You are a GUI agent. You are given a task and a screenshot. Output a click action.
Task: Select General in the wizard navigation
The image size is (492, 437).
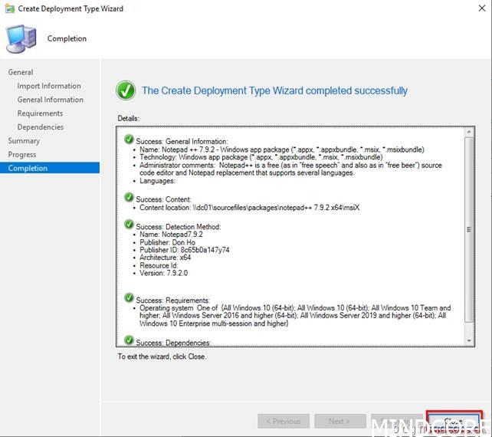tap(21, 72)
